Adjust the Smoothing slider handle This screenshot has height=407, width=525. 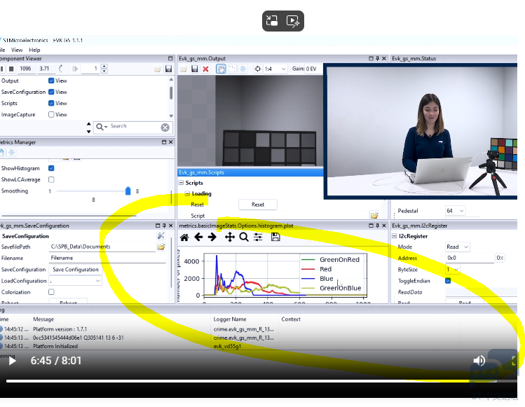click(x=128, y=191)
